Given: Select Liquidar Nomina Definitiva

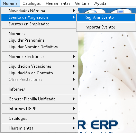Looking at the screenshot, I should (39, 47).
